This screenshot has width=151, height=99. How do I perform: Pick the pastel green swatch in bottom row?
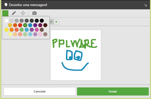click(25, 34)
